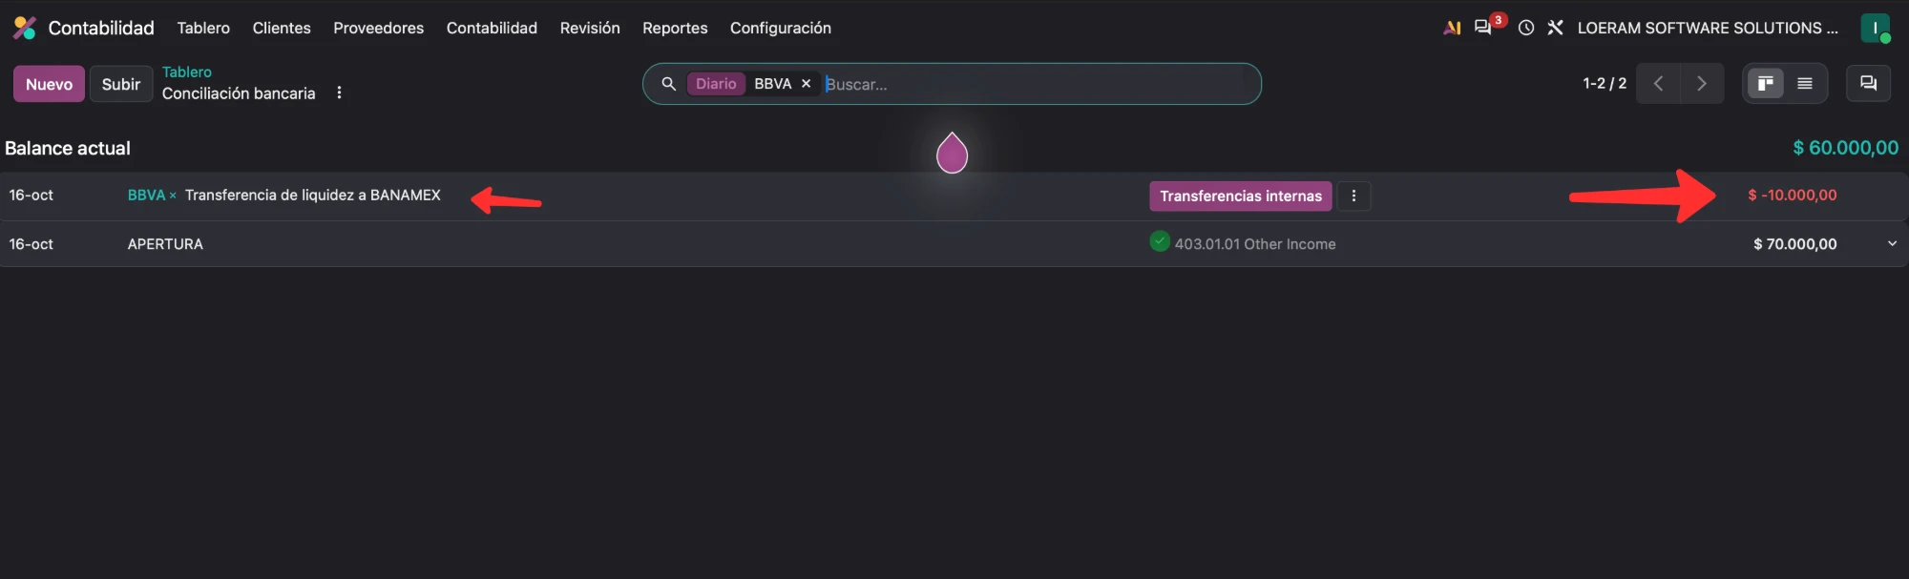Image resolution: width=1909 pixels, height=579 pixels.
Task: Click the Nuevo button
Action: pos(49,84)
